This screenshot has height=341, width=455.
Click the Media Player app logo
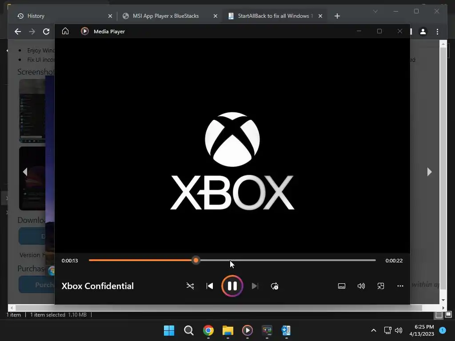(85, 31)
